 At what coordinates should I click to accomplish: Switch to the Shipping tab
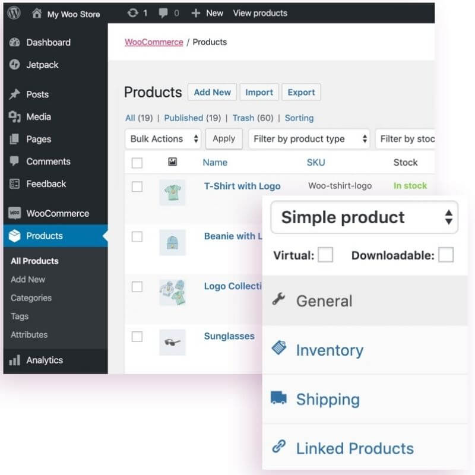tap(365, 399)
